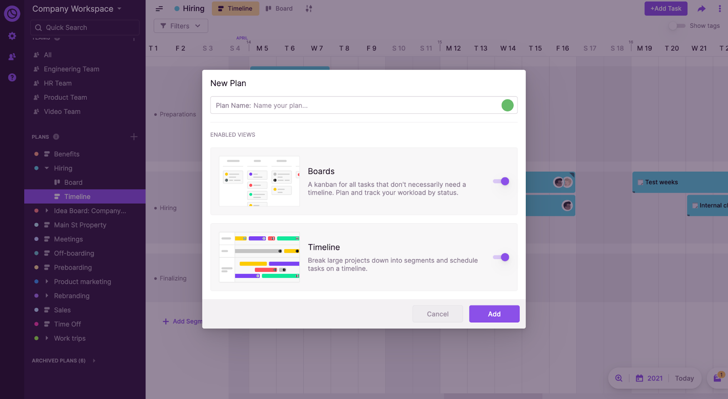Click the Benefits plan timeline icon

[47, 154]
